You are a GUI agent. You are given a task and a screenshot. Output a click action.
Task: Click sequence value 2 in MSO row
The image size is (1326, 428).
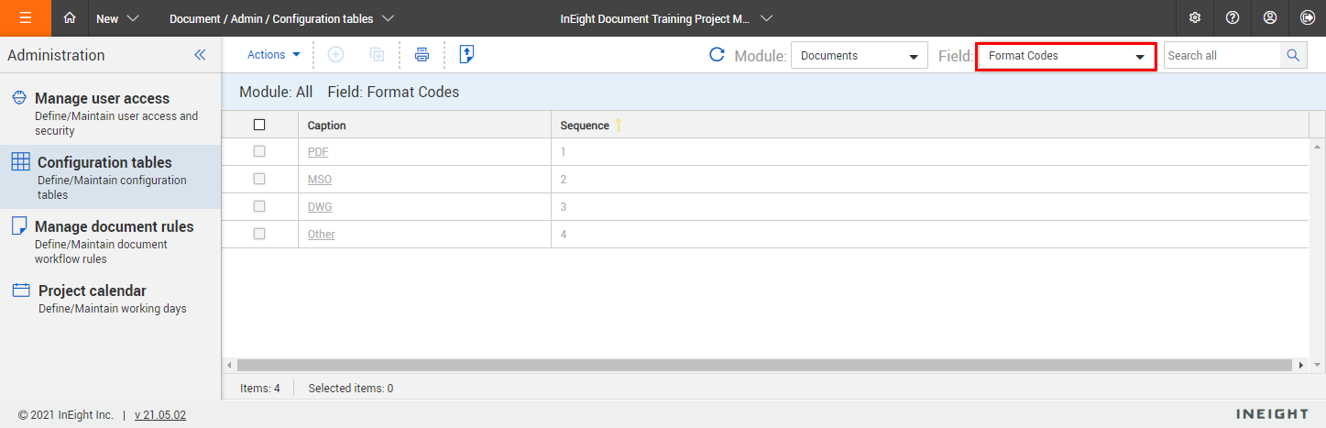[x=564, y=179]
